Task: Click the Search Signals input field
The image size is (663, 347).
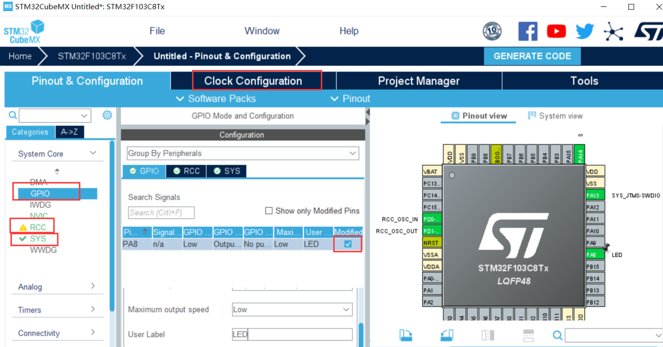Action: [161, 213]
